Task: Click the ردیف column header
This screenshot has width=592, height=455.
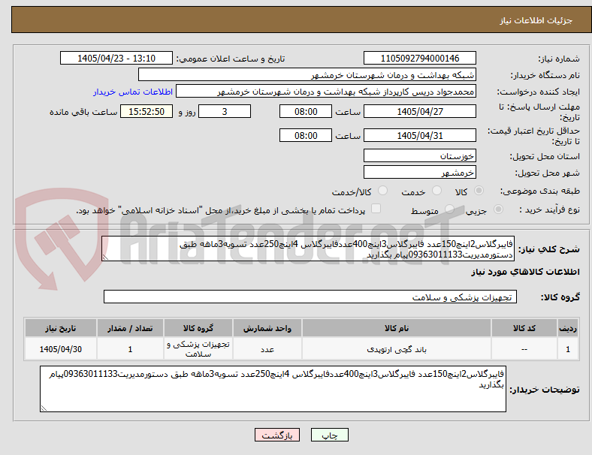Action: pyautogui.click(x=567, y=328)
